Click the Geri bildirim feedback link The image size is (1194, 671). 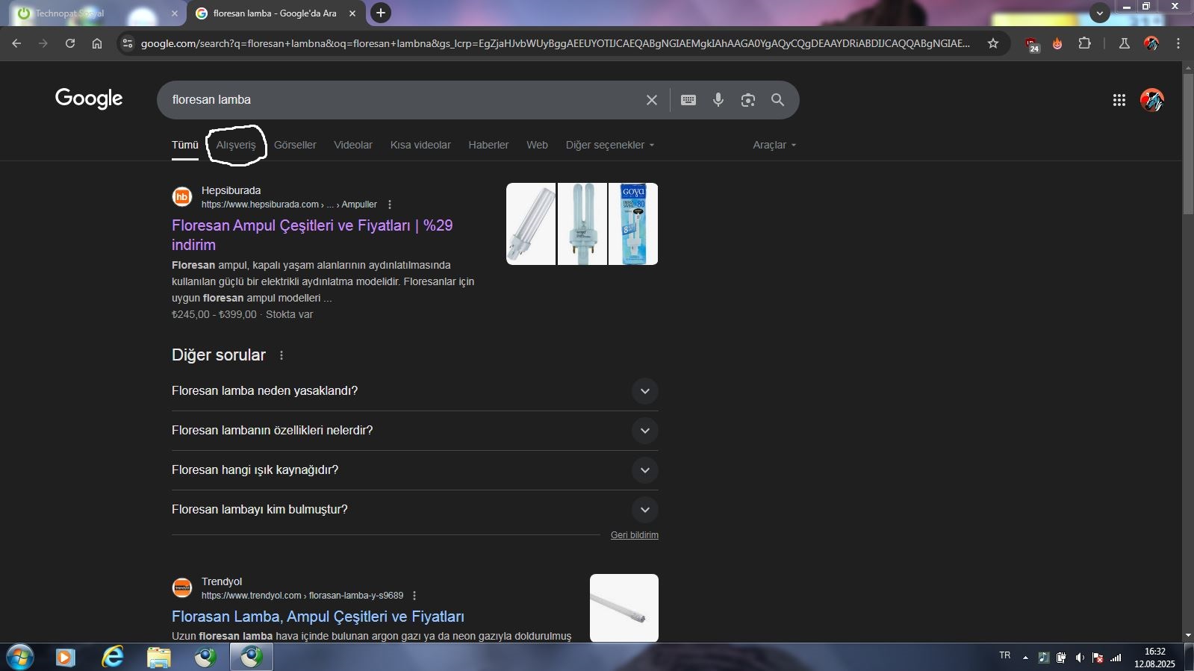635,535
